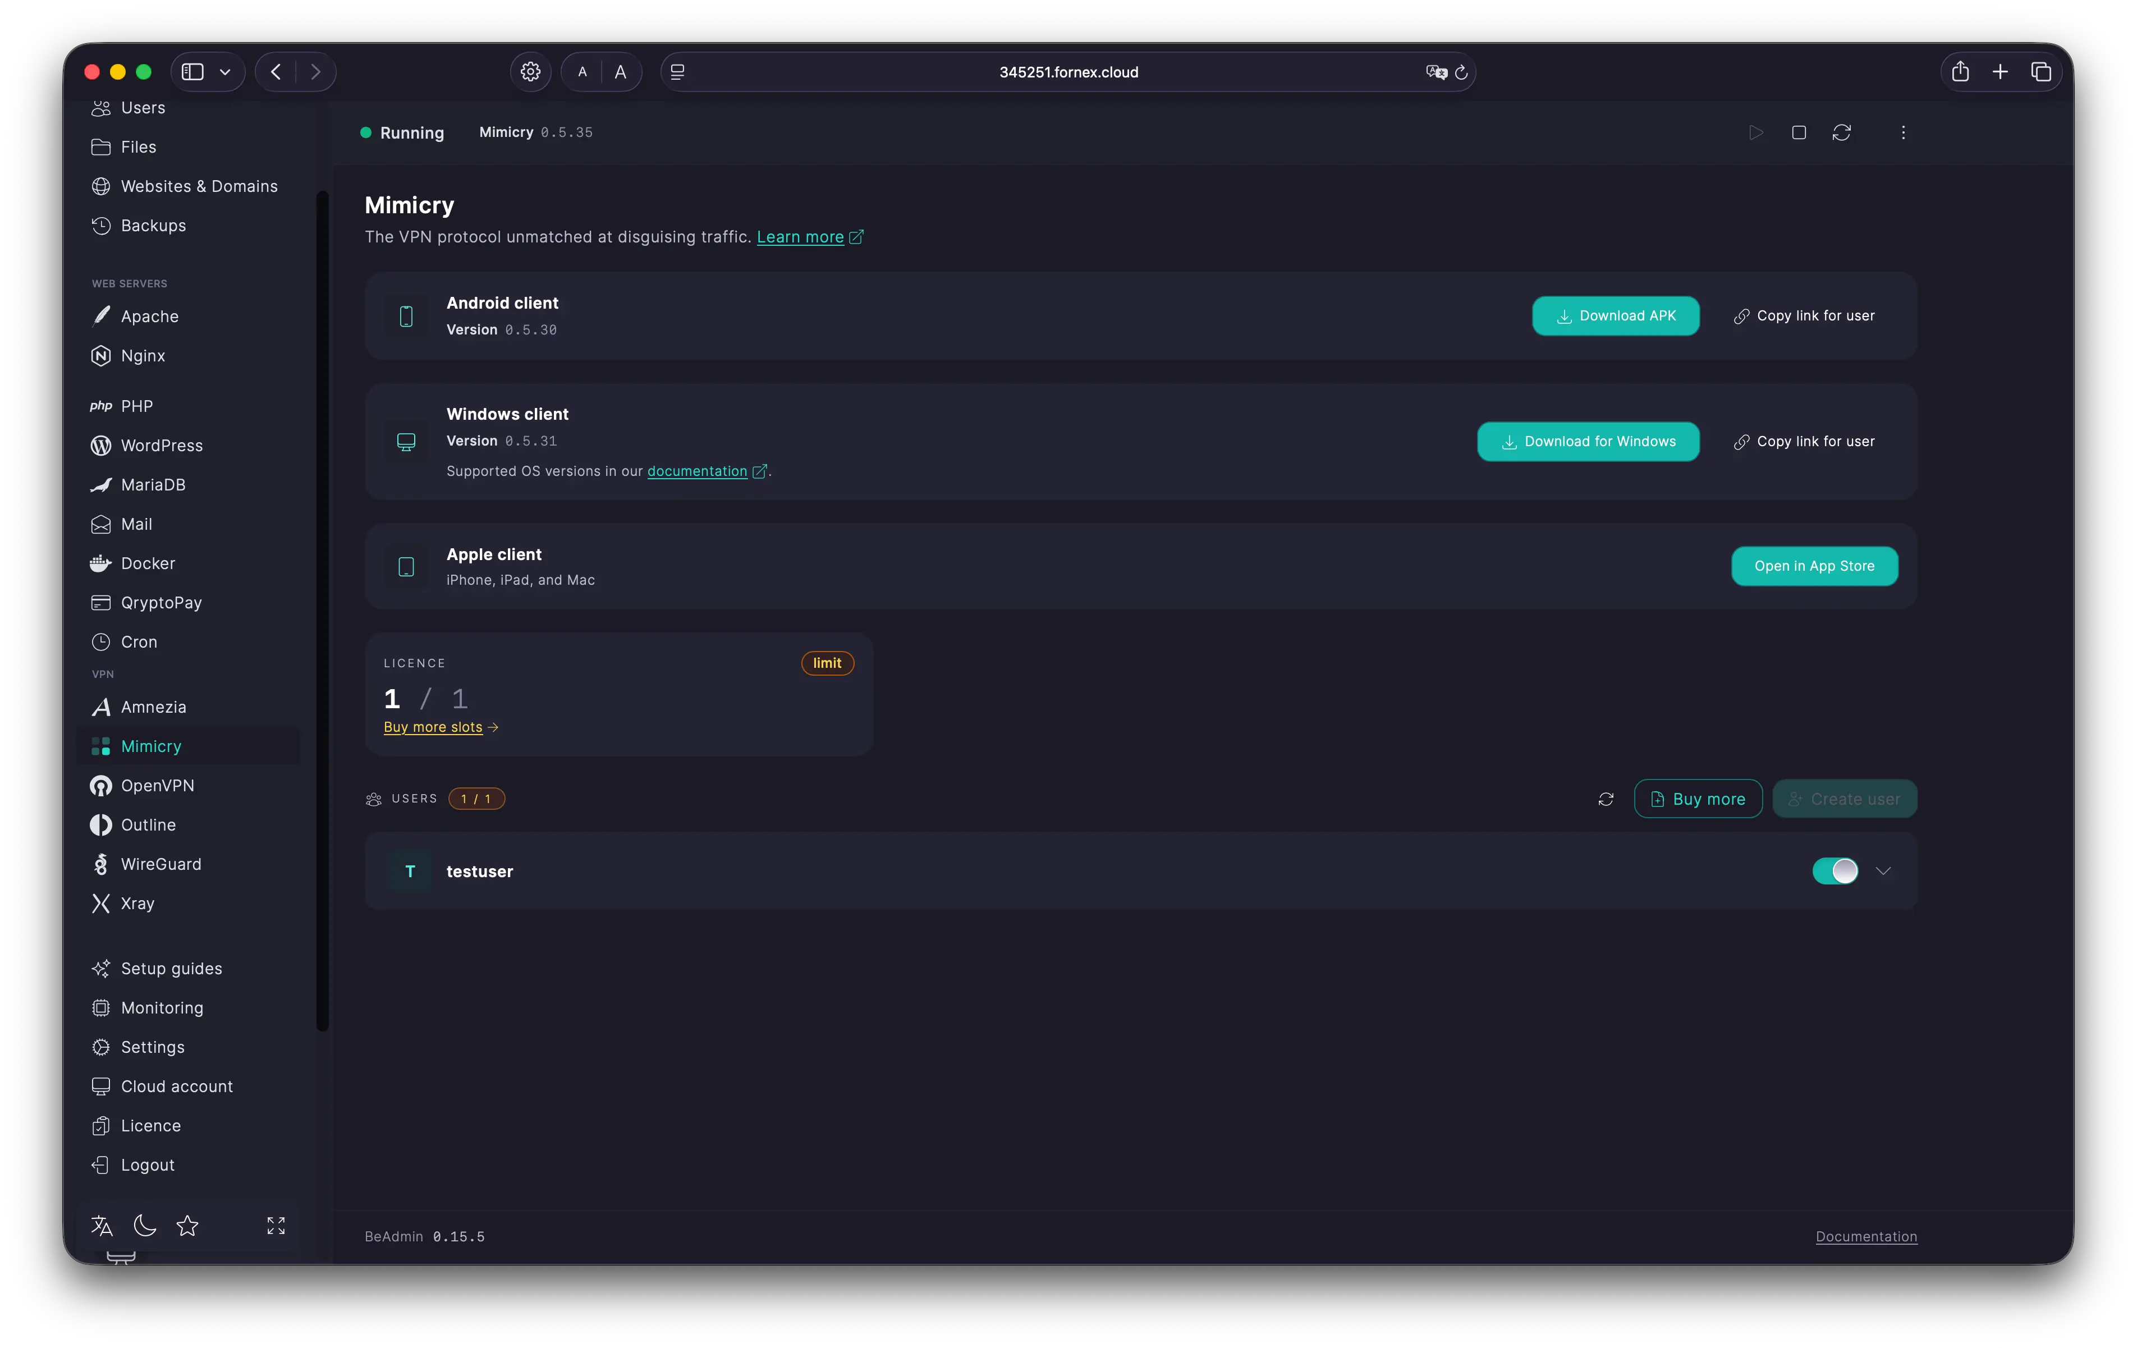The image size is (2137, 1348).
Task: Open Amnezia VPN page
Action: pos(154,707)
